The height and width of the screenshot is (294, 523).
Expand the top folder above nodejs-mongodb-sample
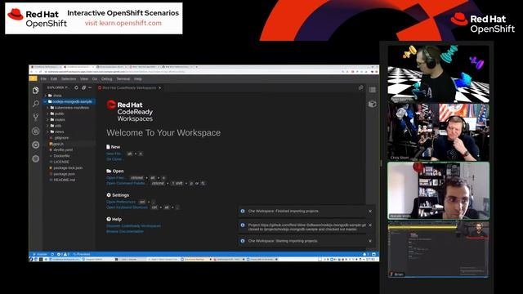pyautogui.click(x=46, y=96)
